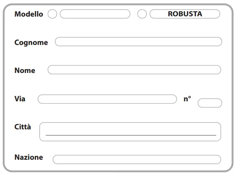Focus the Nazione input field
The image size is (236, 176).
(x=137, y=159)
